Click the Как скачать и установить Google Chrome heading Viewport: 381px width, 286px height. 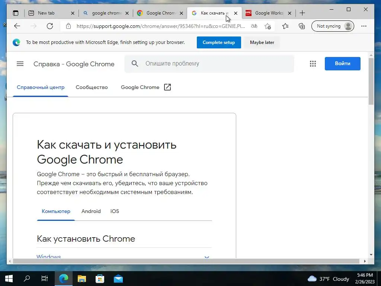[x=107, y=152]
